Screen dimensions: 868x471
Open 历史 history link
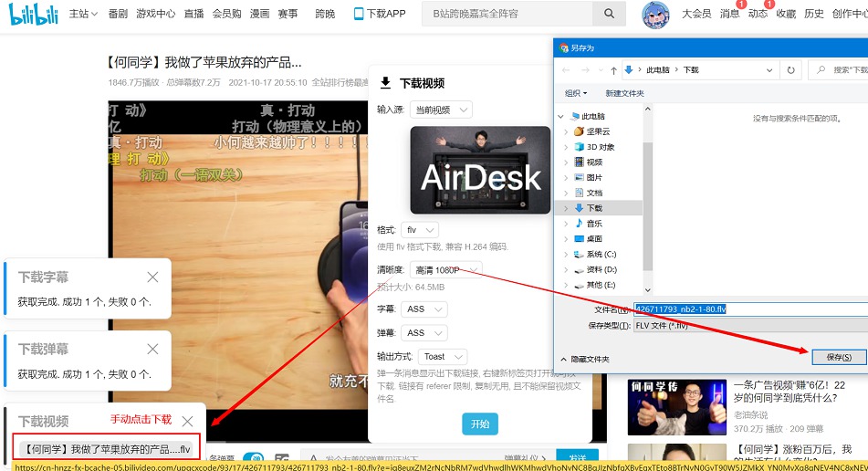pos(814,14)
